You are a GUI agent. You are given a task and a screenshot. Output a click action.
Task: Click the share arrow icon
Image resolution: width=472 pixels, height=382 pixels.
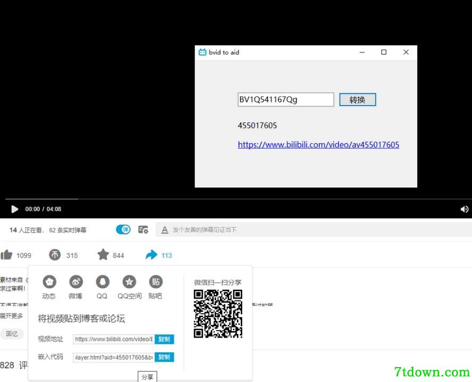point(151,255)
